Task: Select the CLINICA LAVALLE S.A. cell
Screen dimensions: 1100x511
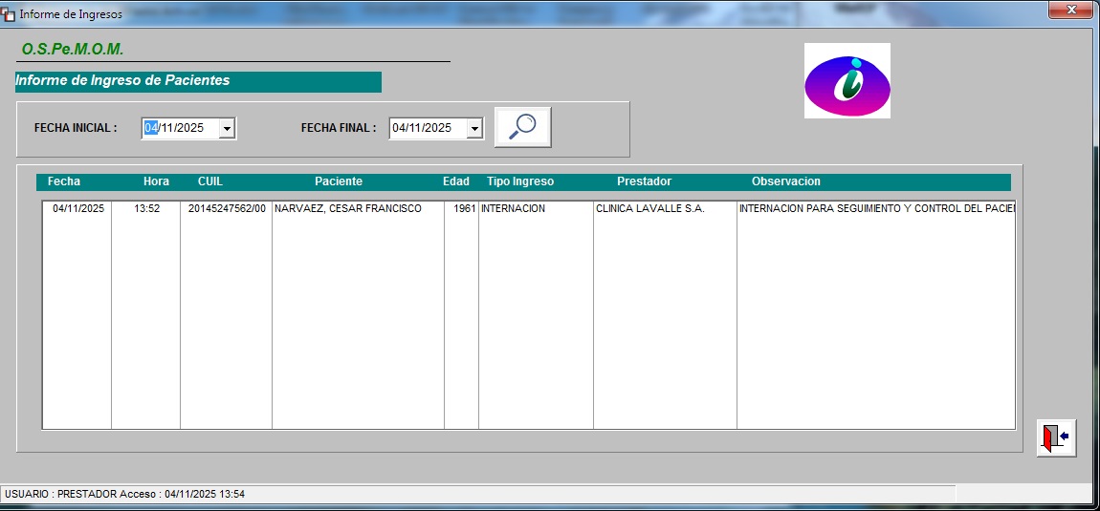Action: (x=650, y=208)
